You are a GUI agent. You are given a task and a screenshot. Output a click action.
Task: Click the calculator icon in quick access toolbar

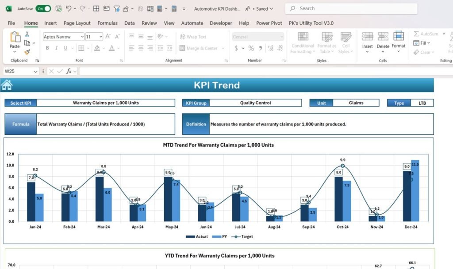[174, 8]
